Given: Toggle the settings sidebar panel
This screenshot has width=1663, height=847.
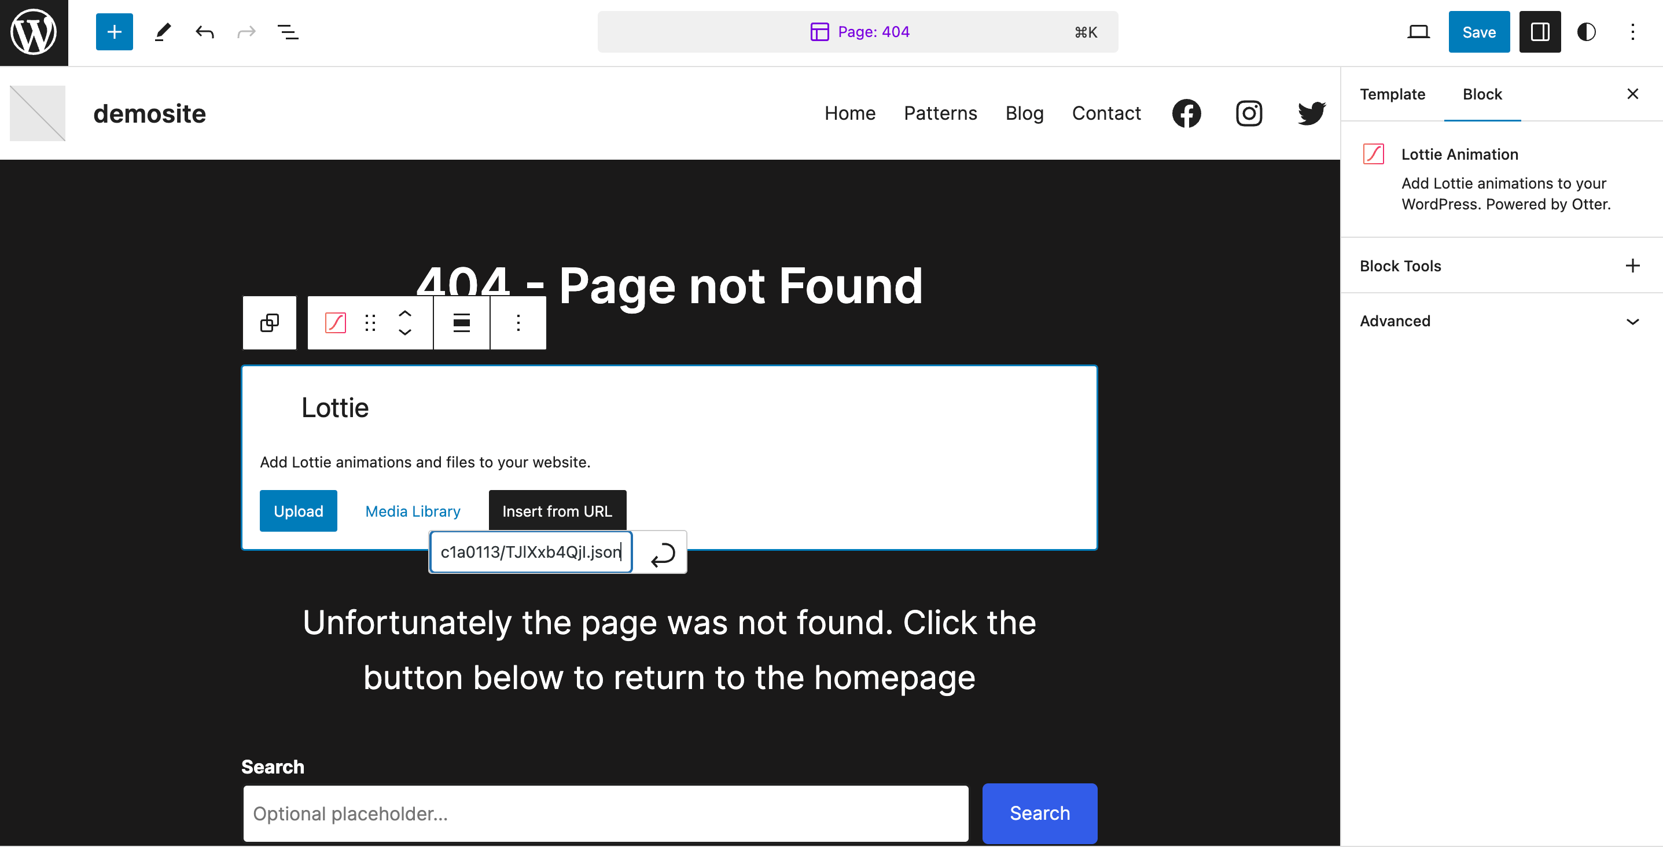Looking at the screenshot, I should (1540, 32).
